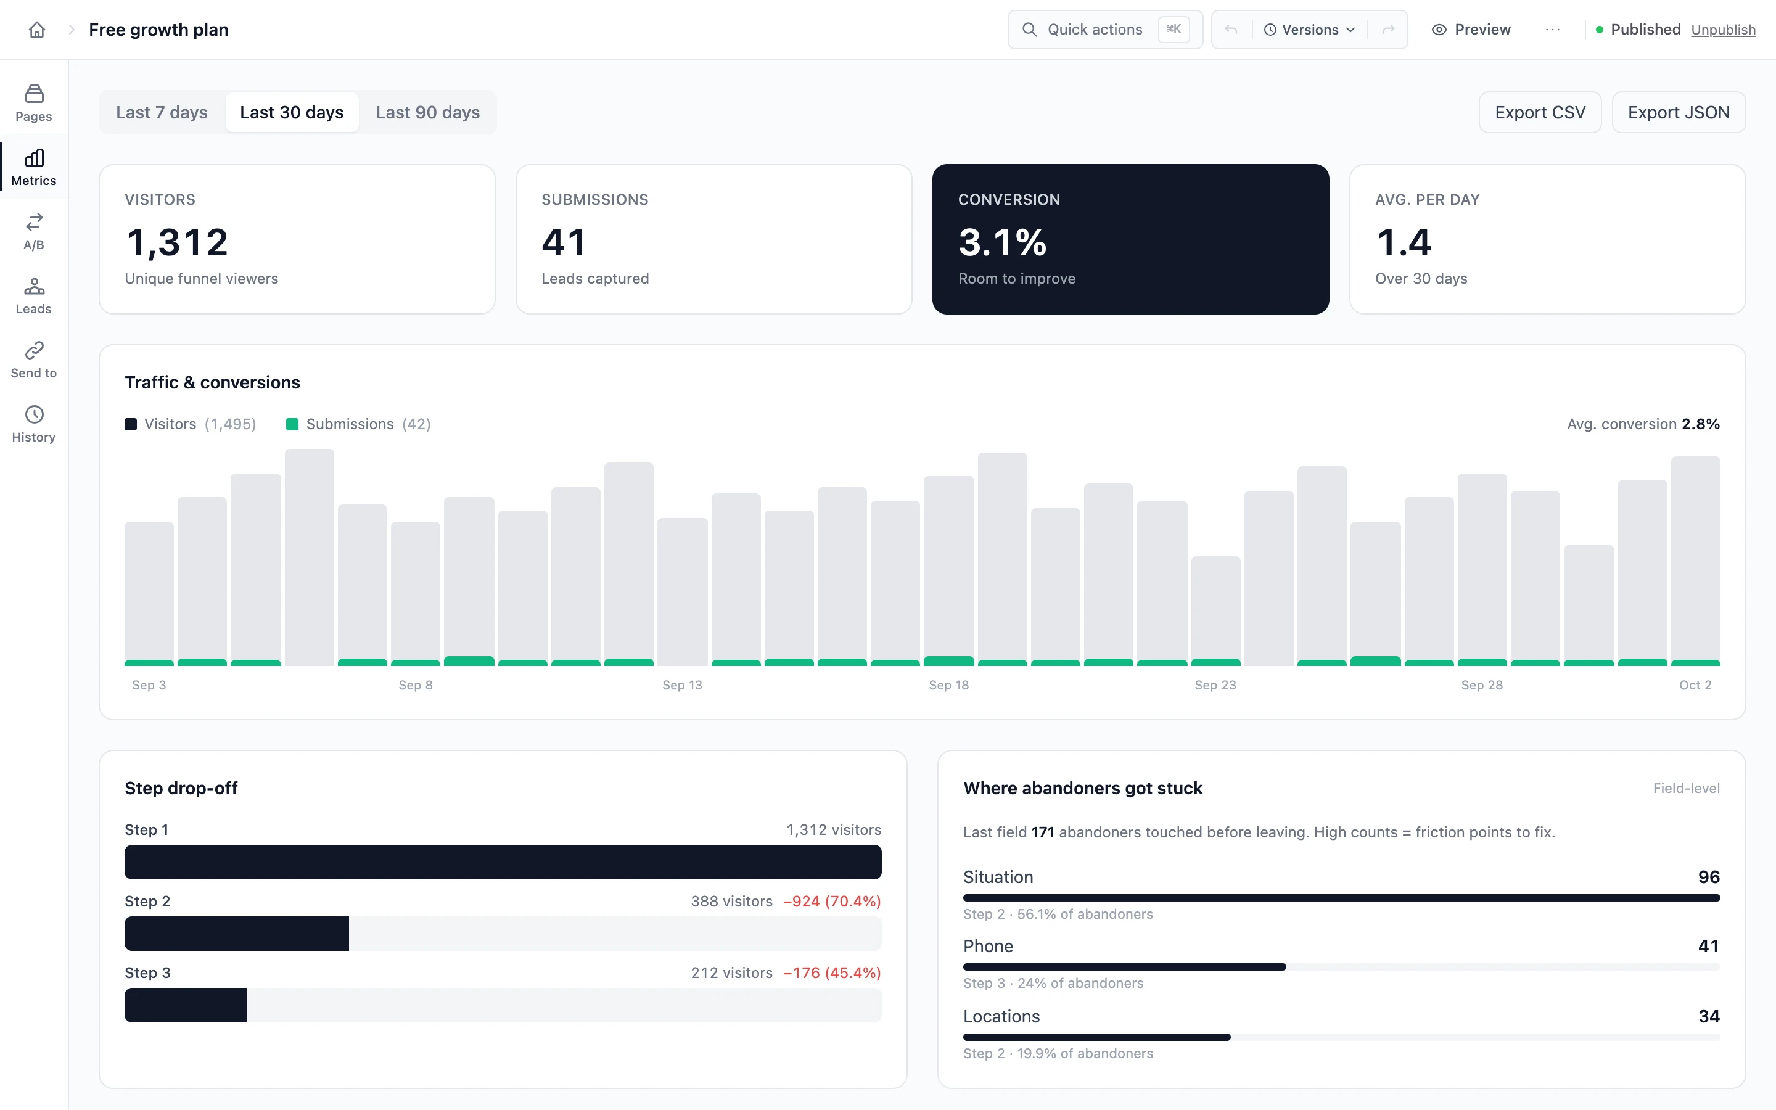1776x1110 pixels.
Task: Switch to Last 7 days tab
Action: pos(162,112)
